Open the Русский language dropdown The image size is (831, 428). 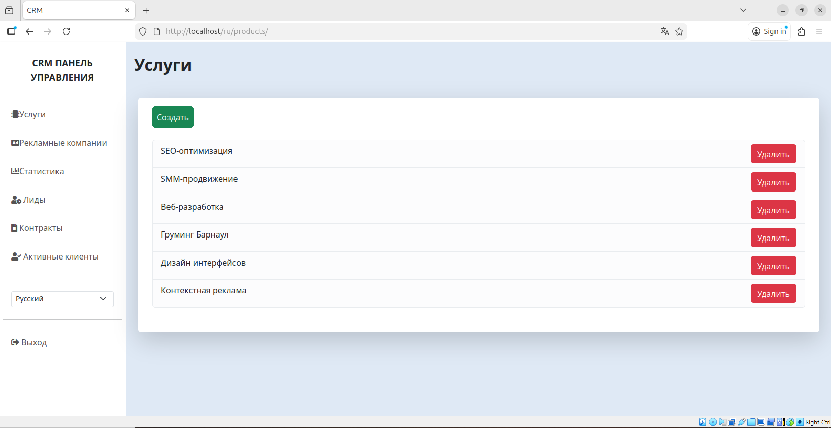(x=62, y=299)
